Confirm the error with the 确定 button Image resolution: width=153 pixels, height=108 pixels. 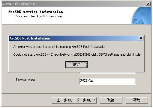click(76, 65)
